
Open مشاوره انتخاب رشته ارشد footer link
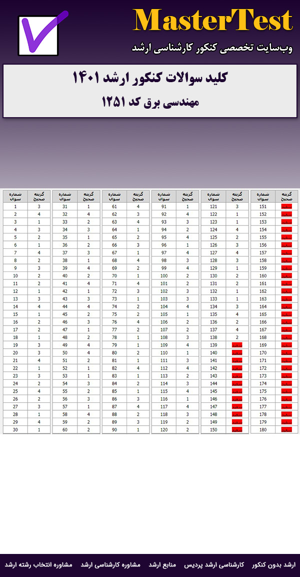coord(39,564)
